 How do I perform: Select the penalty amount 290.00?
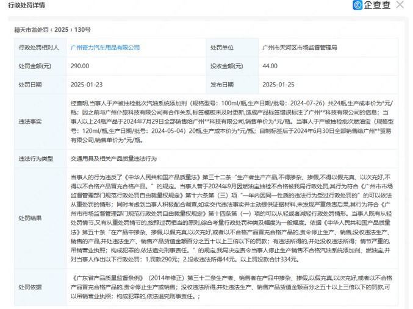point(80,66)
